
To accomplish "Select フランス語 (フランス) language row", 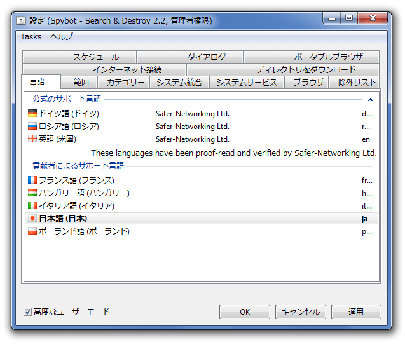I will pos(202,180).
